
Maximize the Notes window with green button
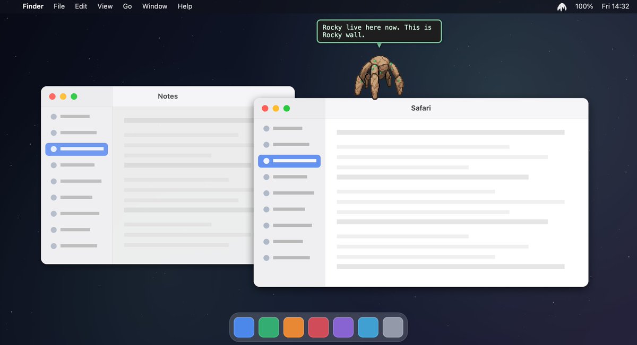[74, 96]
